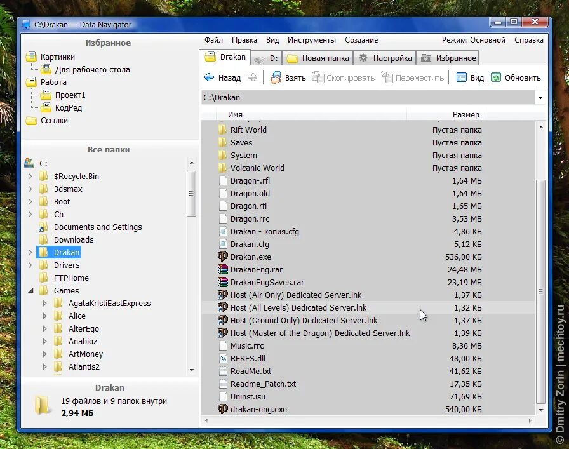Click the Drakan.cfg file icon

pos(223,244)
